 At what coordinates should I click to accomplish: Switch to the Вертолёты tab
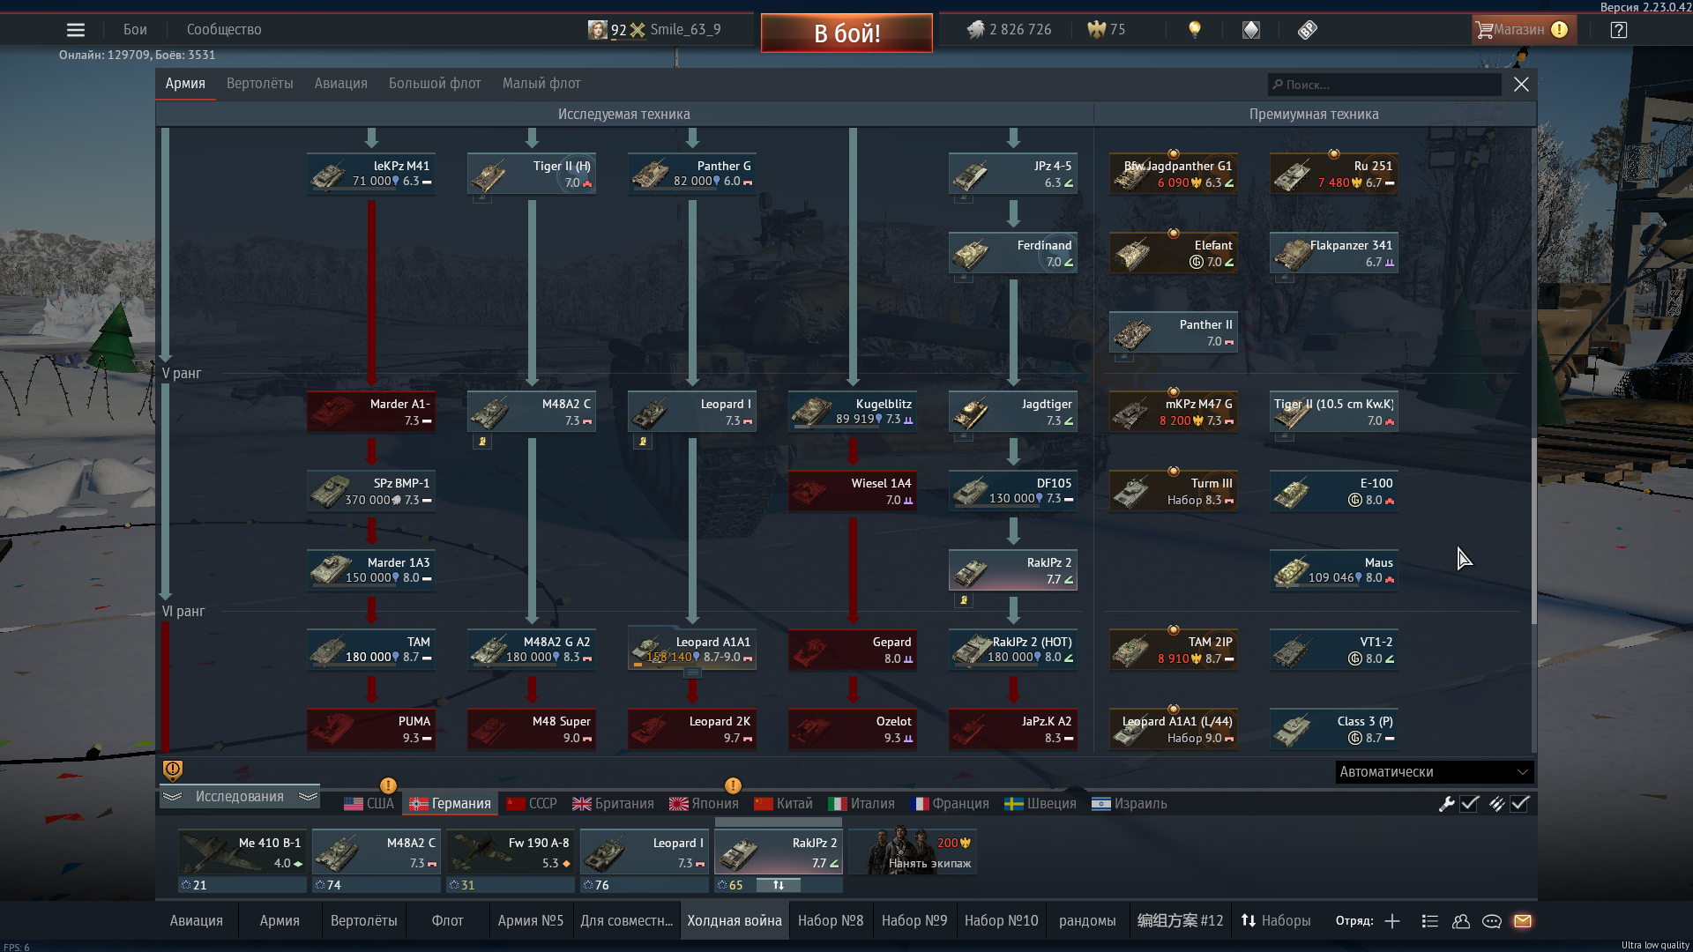pyautogui.click(x=260, y=84)
